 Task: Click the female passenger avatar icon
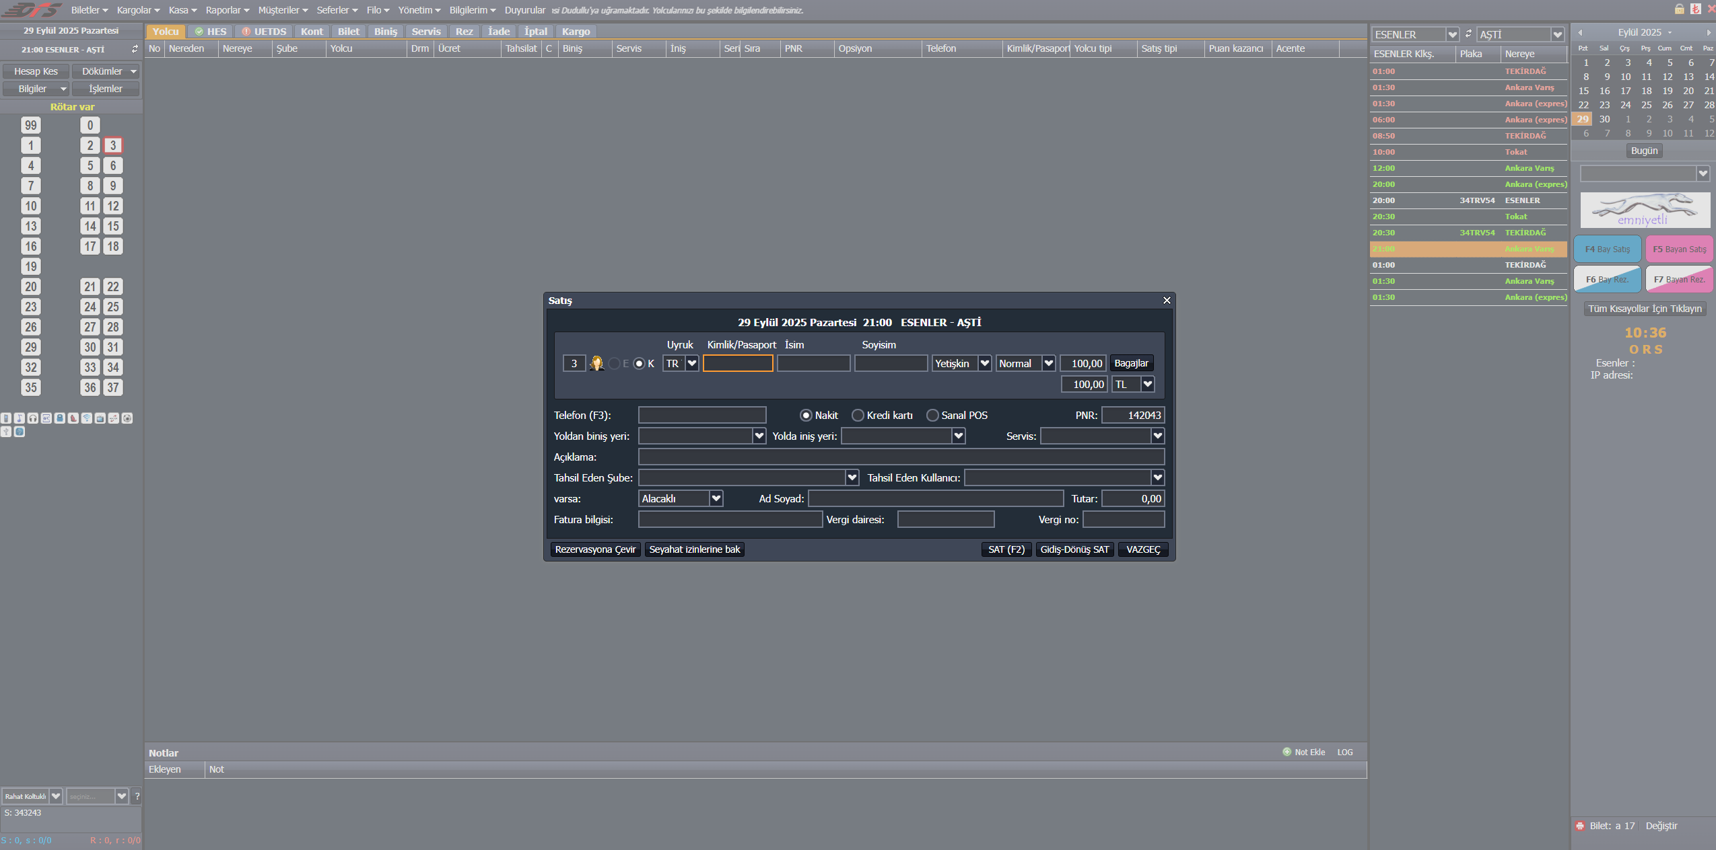point(596,364)
